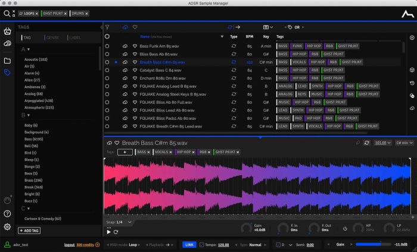Select the tags view sidebar icon
Screen dimensions: 417x252
[7, 72]
